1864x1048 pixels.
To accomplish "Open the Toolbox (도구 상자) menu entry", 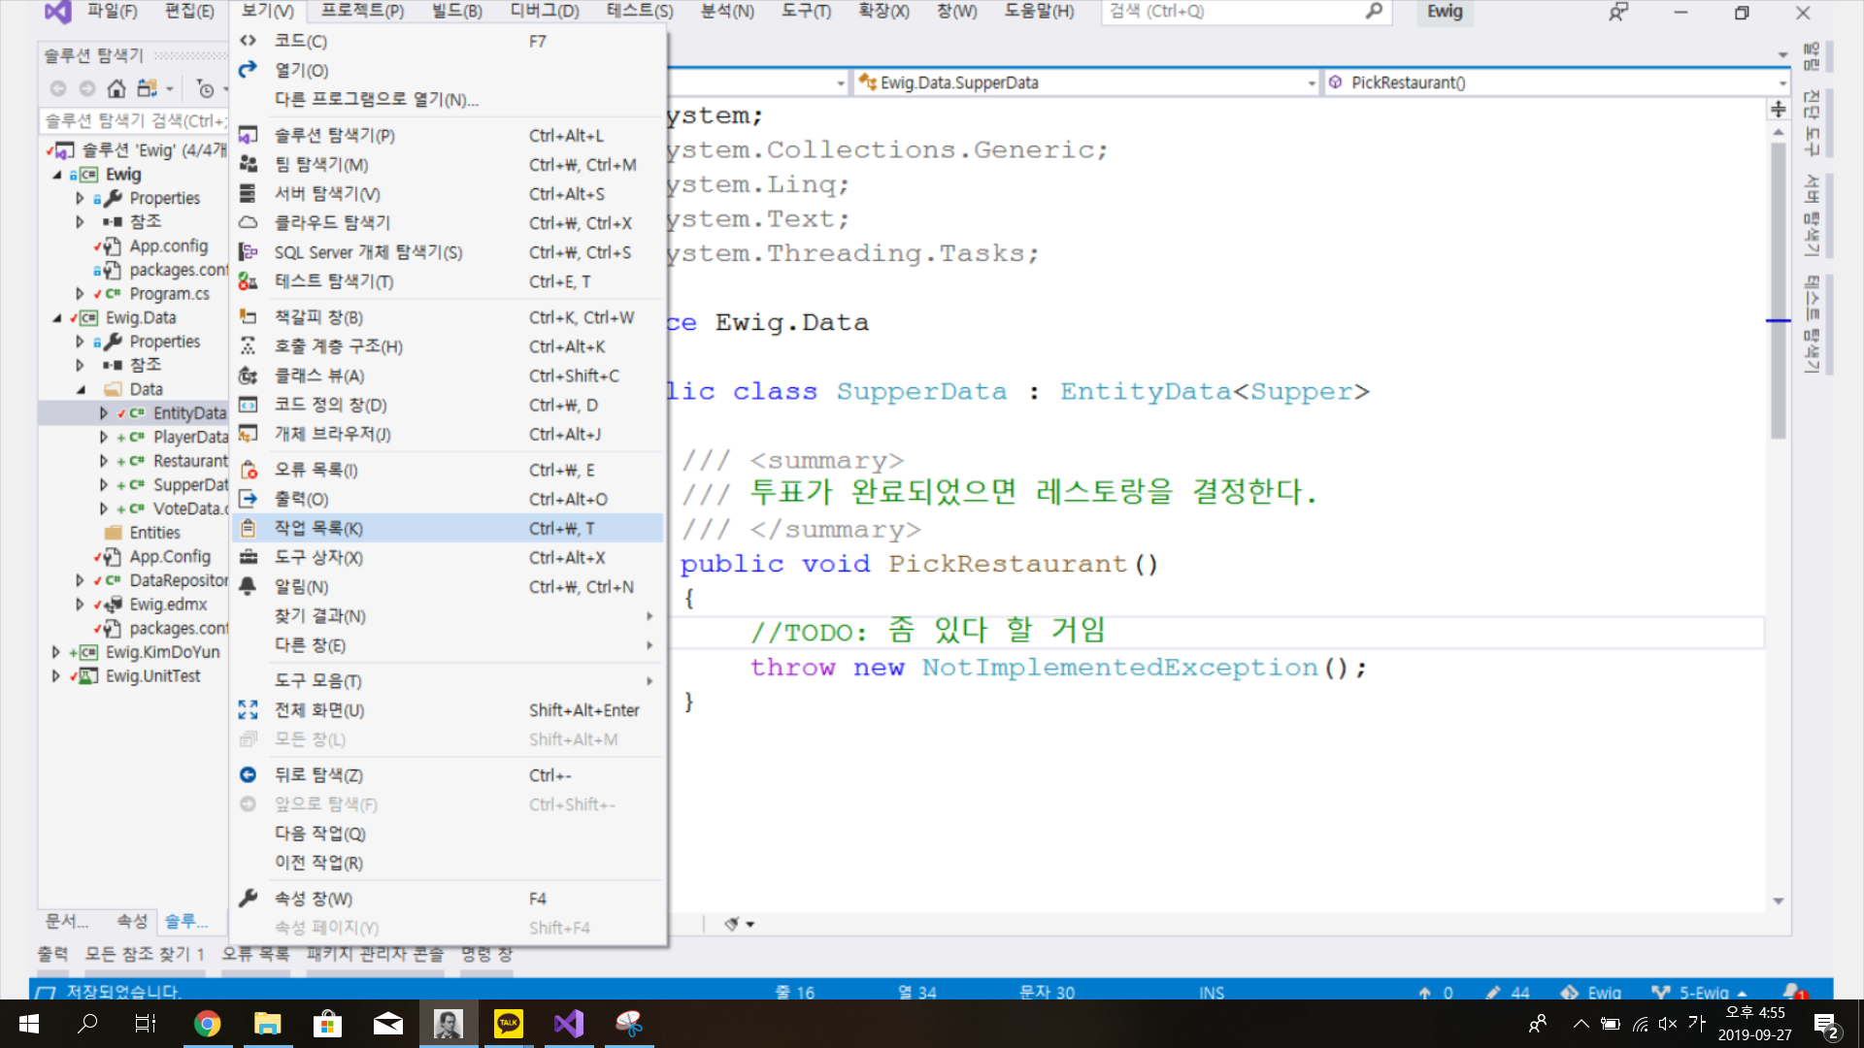I will click(x=317, y=557).
